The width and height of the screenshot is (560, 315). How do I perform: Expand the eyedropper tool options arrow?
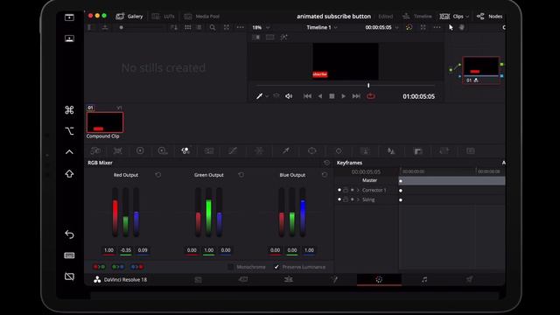tap(267, 96)
